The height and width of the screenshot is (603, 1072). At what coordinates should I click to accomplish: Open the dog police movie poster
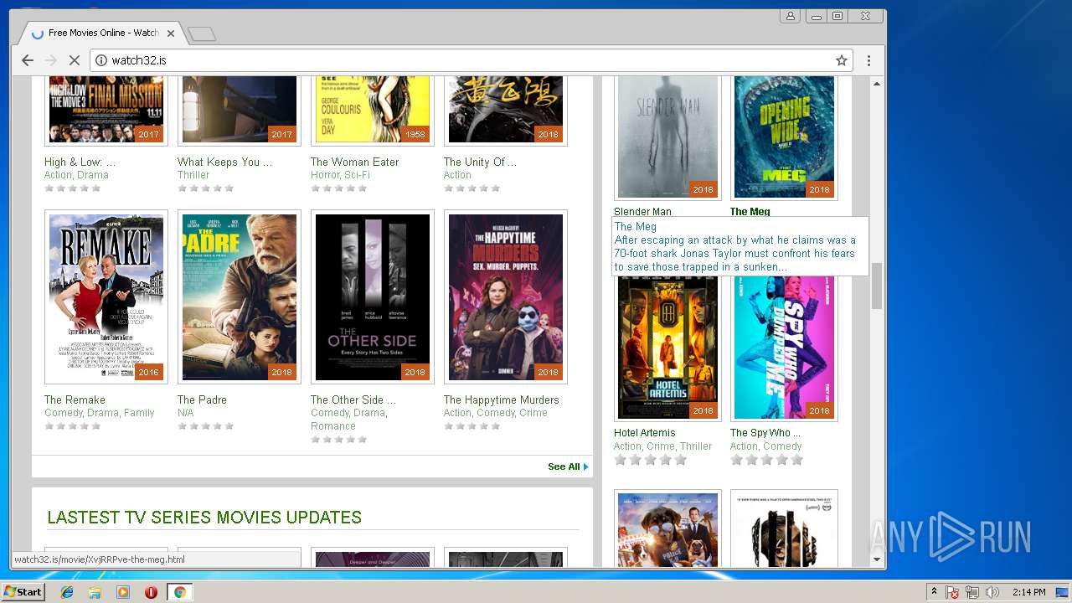pyautogui.click(x=667, y=529)
